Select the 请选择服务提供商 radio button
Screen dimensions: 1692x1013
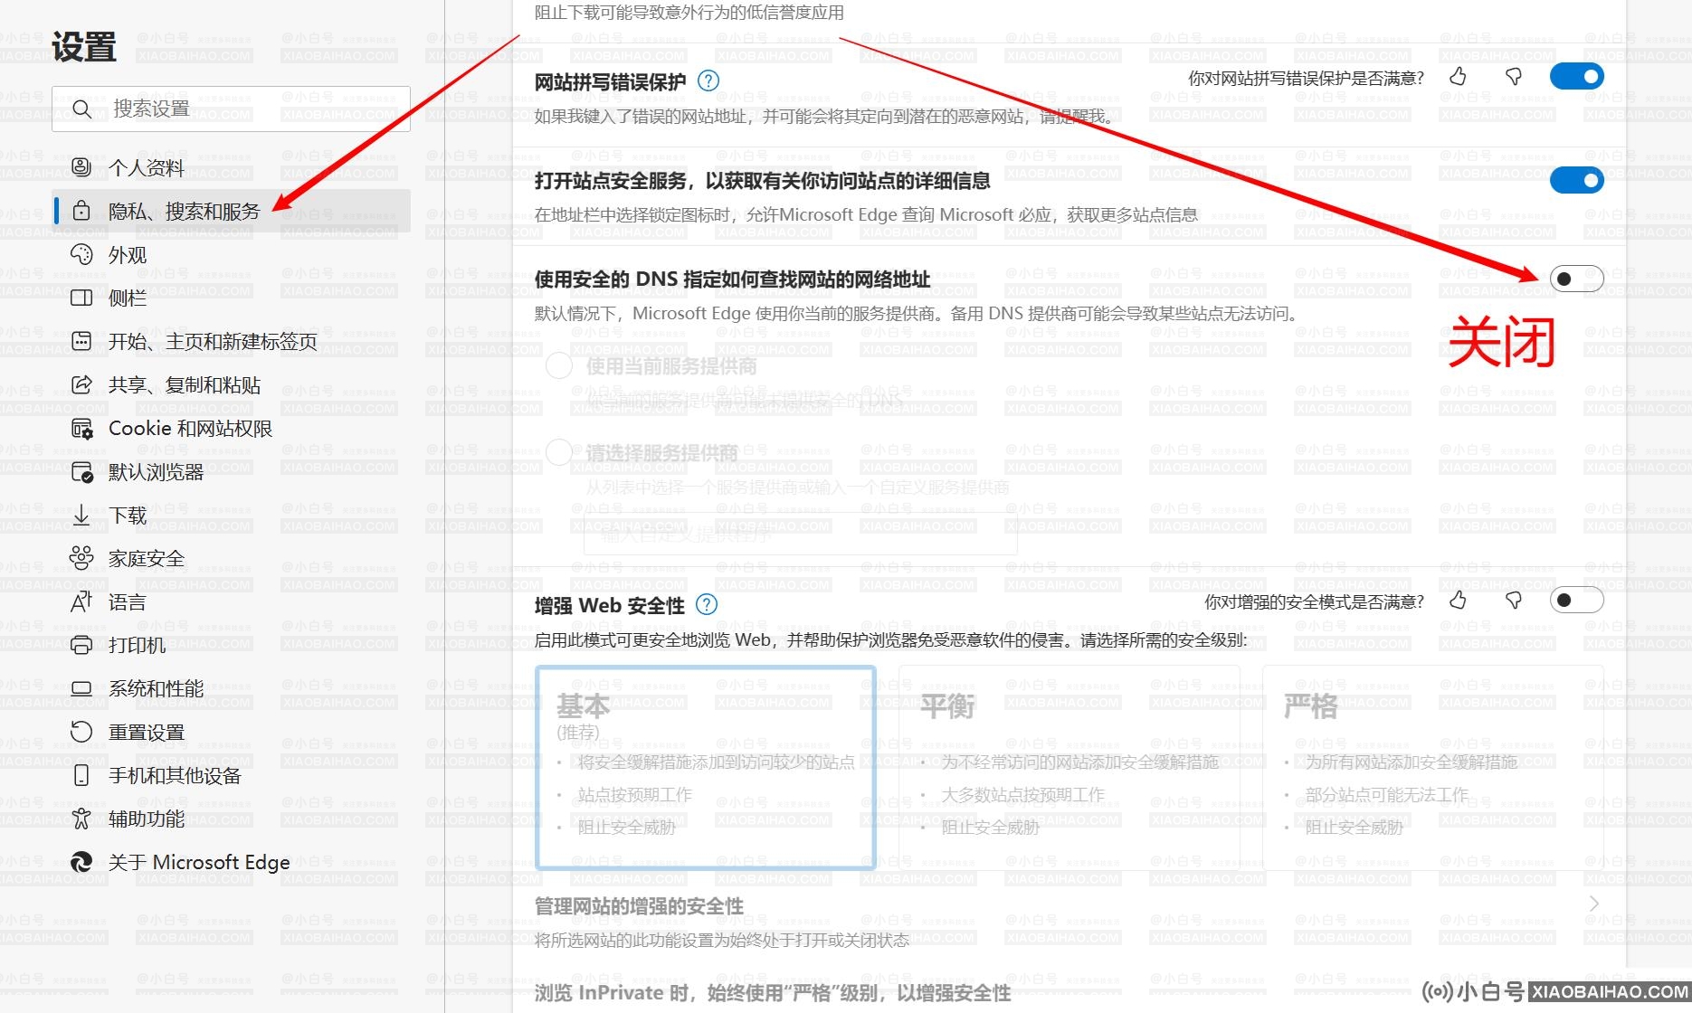pos(559,451)
